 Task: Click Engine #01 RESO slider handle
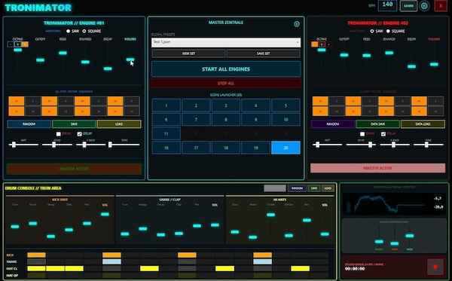click(x=63, y=53)
